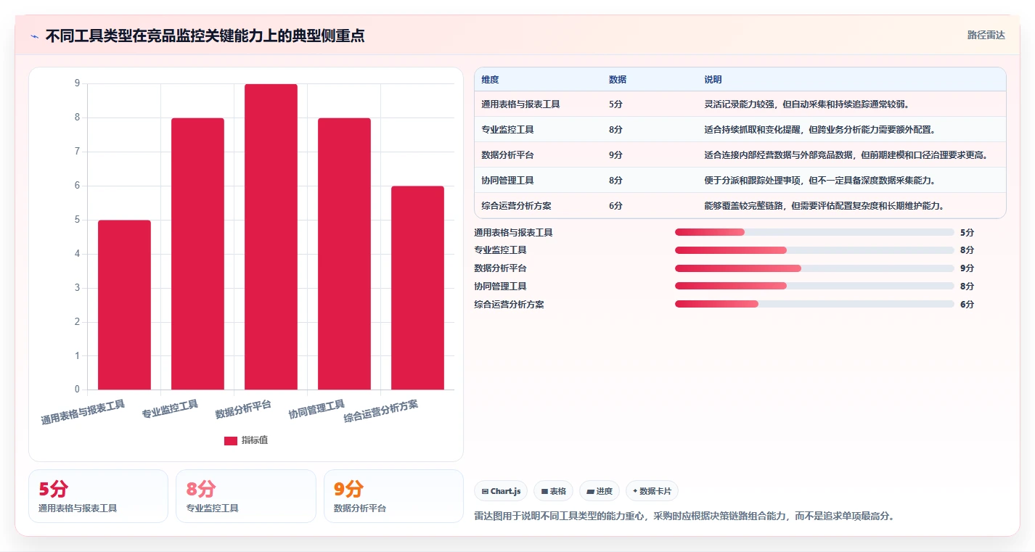Click the description starting with 适合持续抓取
The height and width of the screenshot is (552, 1035).
[819, 130]
